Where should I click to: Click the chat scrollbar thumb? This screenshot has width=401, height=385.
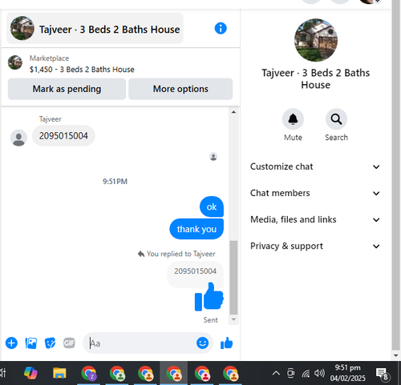(x=233, y=278)
